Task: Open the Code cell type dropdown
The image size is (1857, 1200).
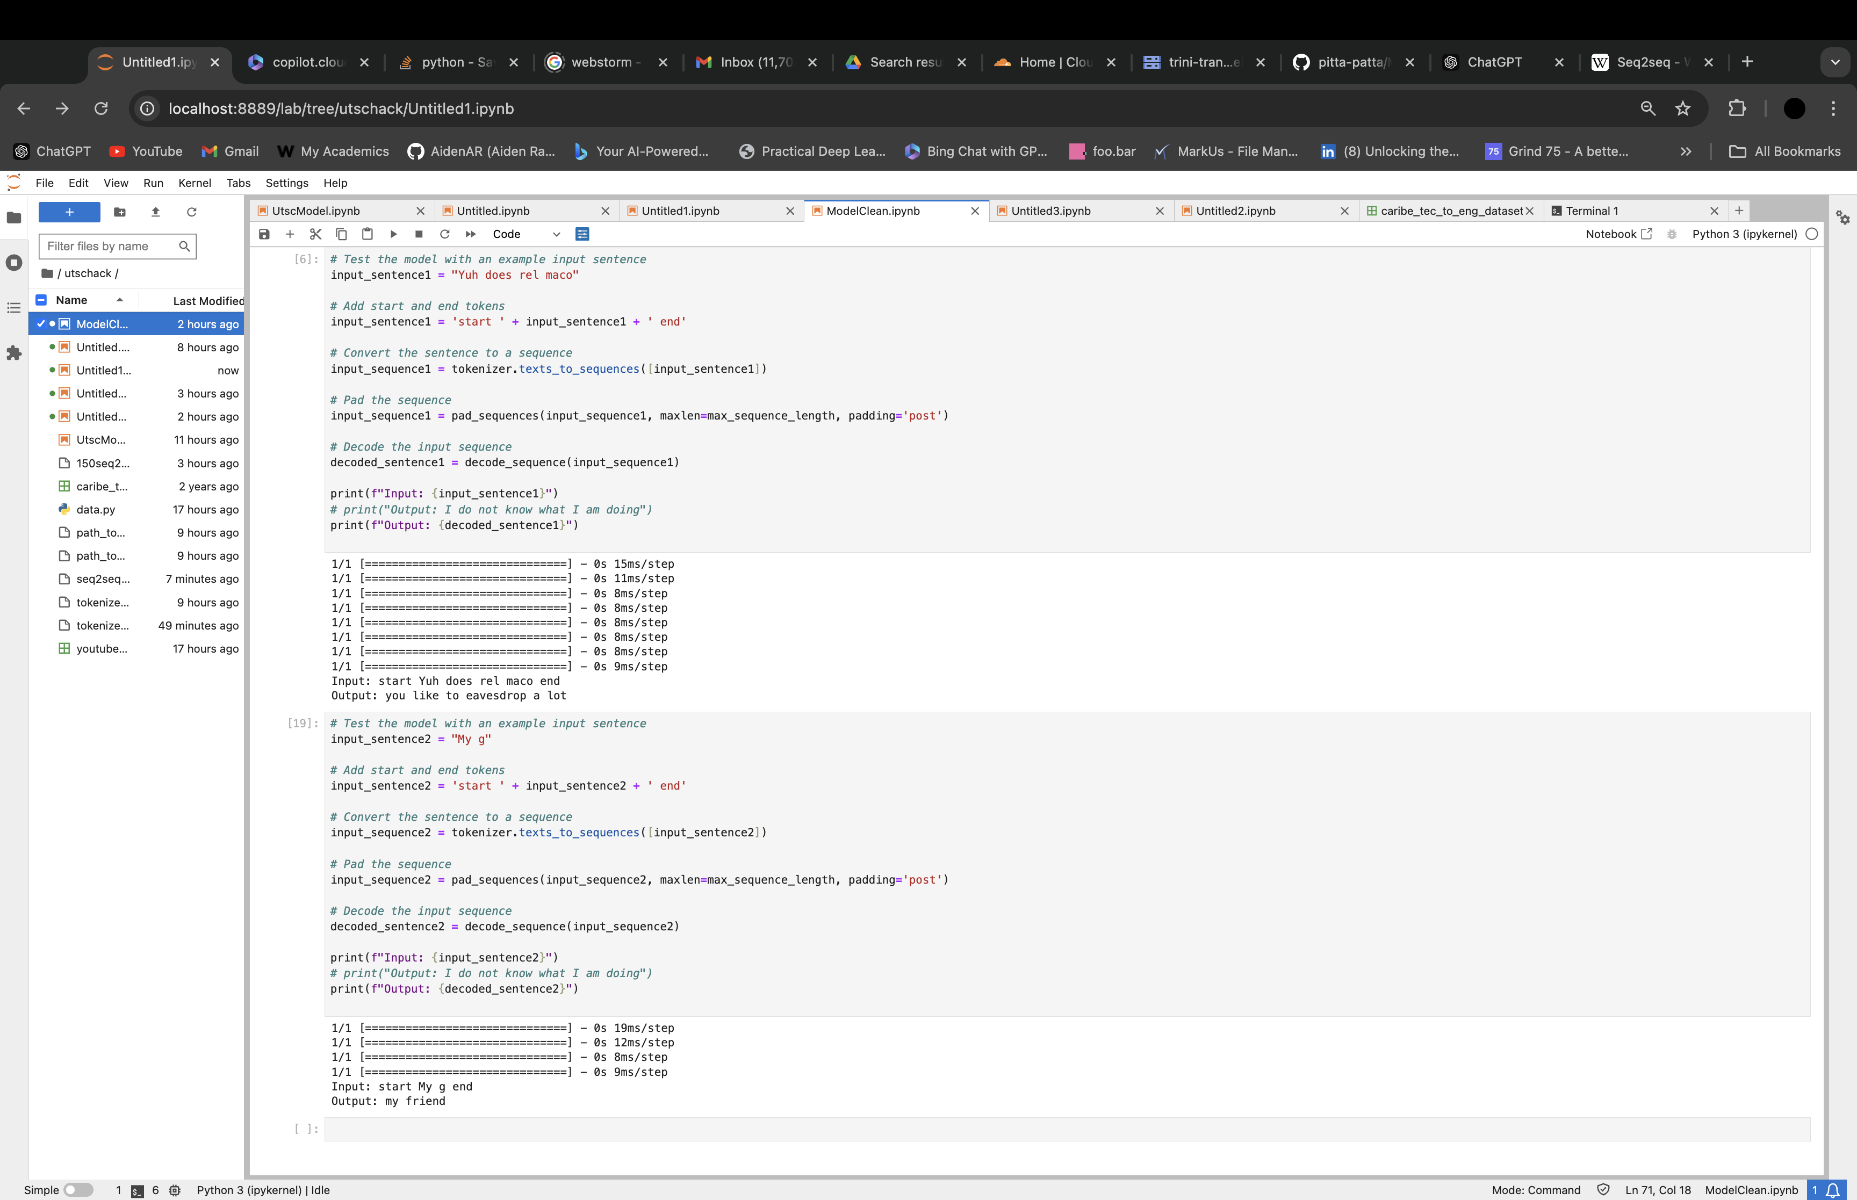Action: [526, 234]
